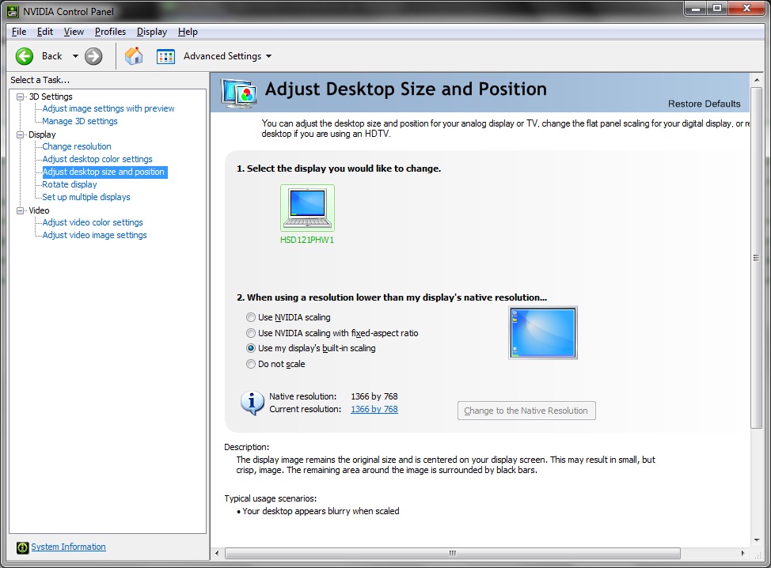The width and height of the screenshot is (771, 568).
Task: Open the Edit menu
Action: 45,32
